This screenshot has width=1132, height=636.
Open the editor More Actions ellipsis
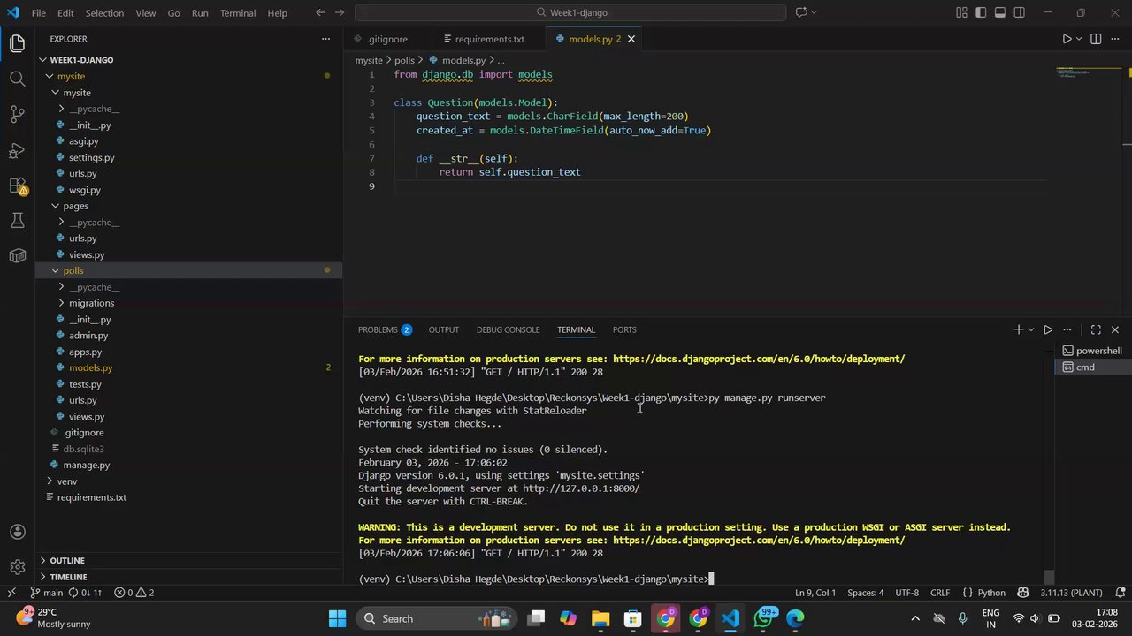1115,39
